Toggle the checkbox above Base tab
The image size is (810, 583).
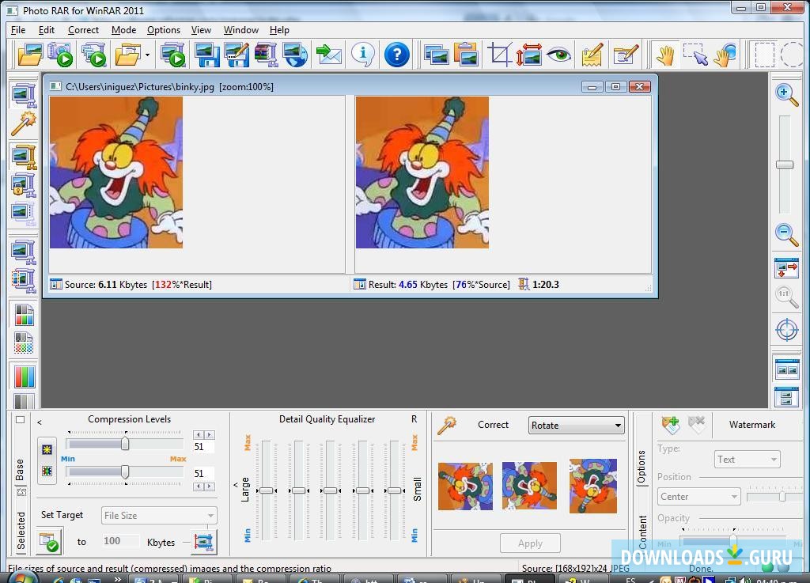(x=21, y=420)
